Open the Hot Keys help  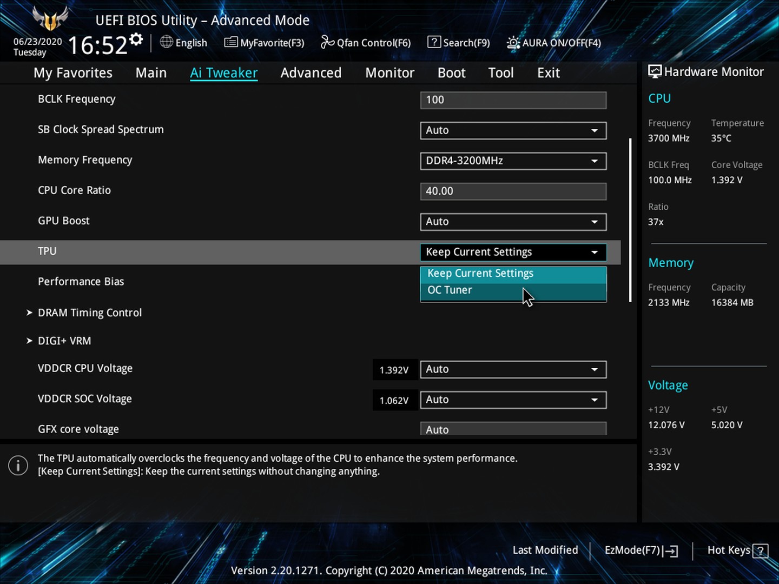(737, 550)
